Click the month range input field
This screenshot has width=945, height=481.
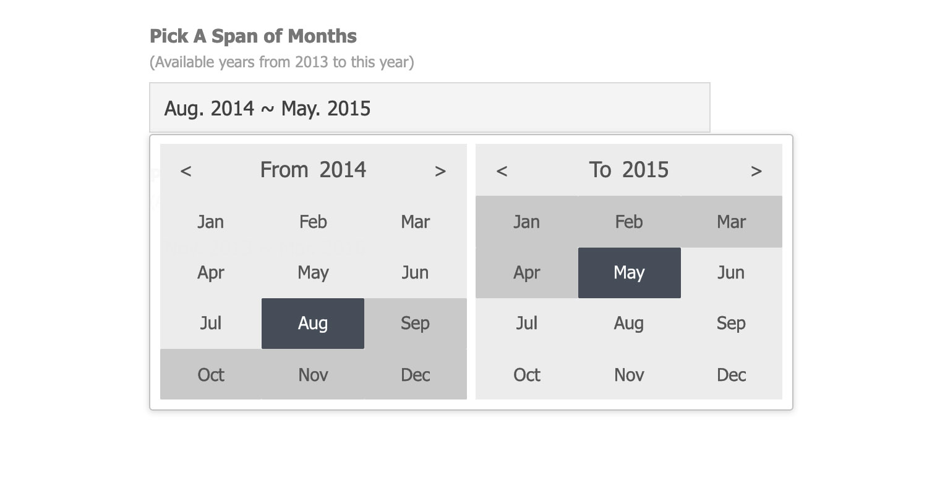(x=429, y=108)
